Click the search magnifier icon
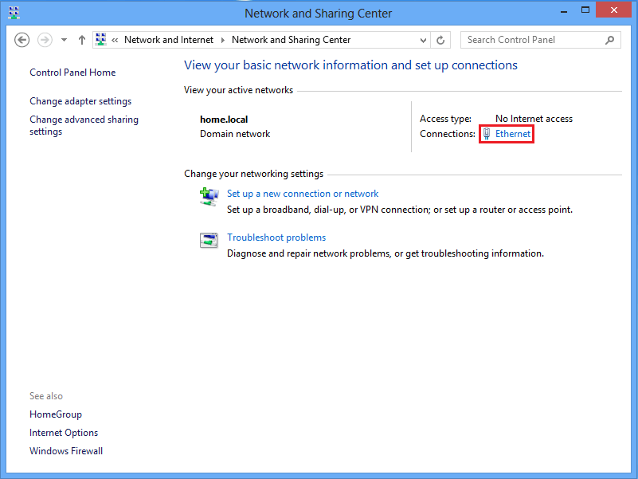 [610, 40]
